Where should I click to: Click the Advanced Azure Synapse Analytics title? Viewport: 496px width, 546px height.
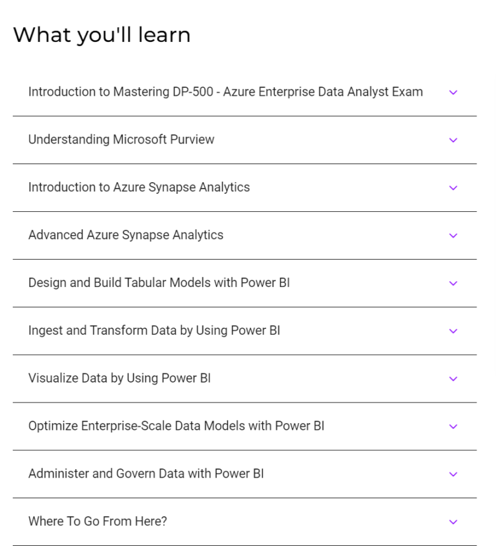(x=125, y=235)
